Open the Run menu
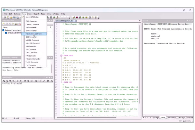The height and width of the screenshot is (130, 195). point(30,14)
